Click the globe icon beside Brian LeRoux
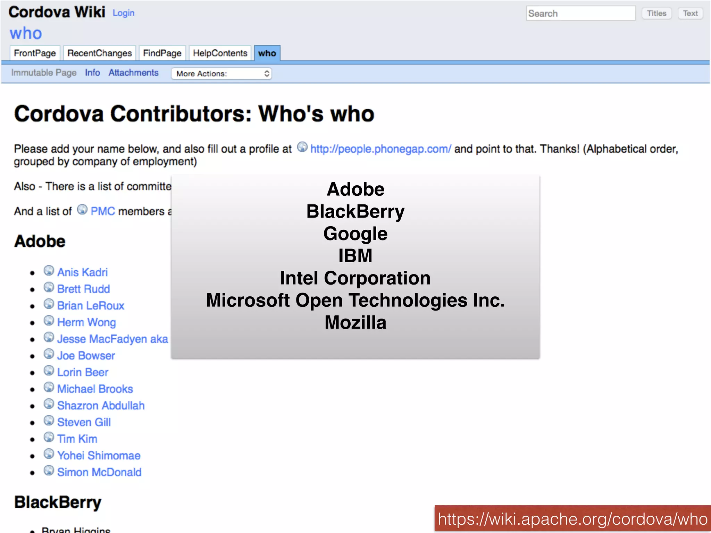The height and width of the screenshot is (533, 711). [x=49, y=304]
